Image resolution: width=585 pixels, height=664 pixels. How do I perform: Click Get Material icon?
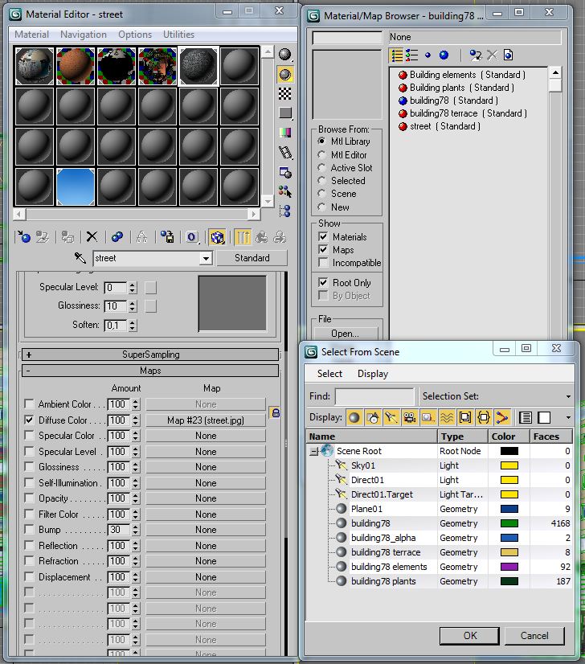pyautogui.click(x=23, y=236)
